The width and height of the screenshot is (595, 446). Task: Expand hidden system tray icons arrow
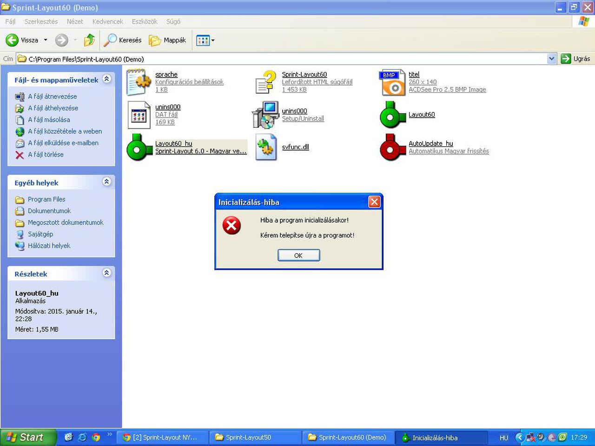[520, 437]
